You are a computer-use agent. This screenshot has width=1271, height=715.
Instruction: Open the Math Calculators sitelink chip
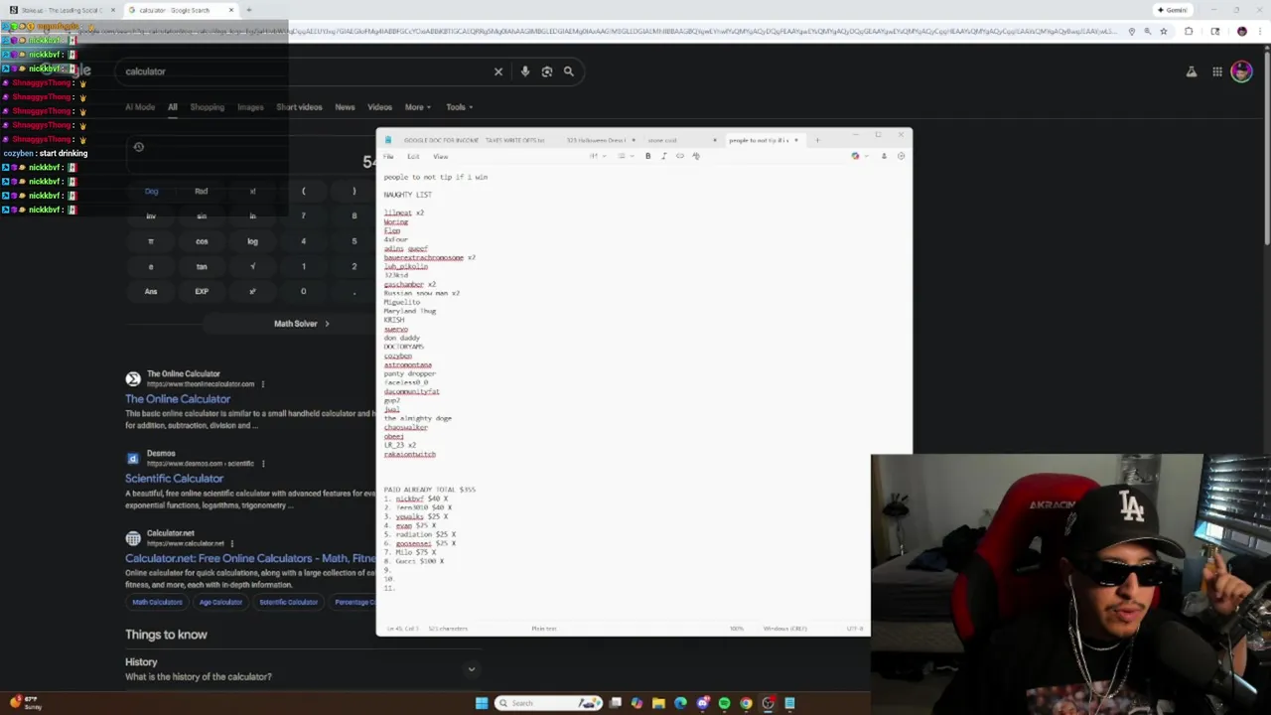pos(157,602)
